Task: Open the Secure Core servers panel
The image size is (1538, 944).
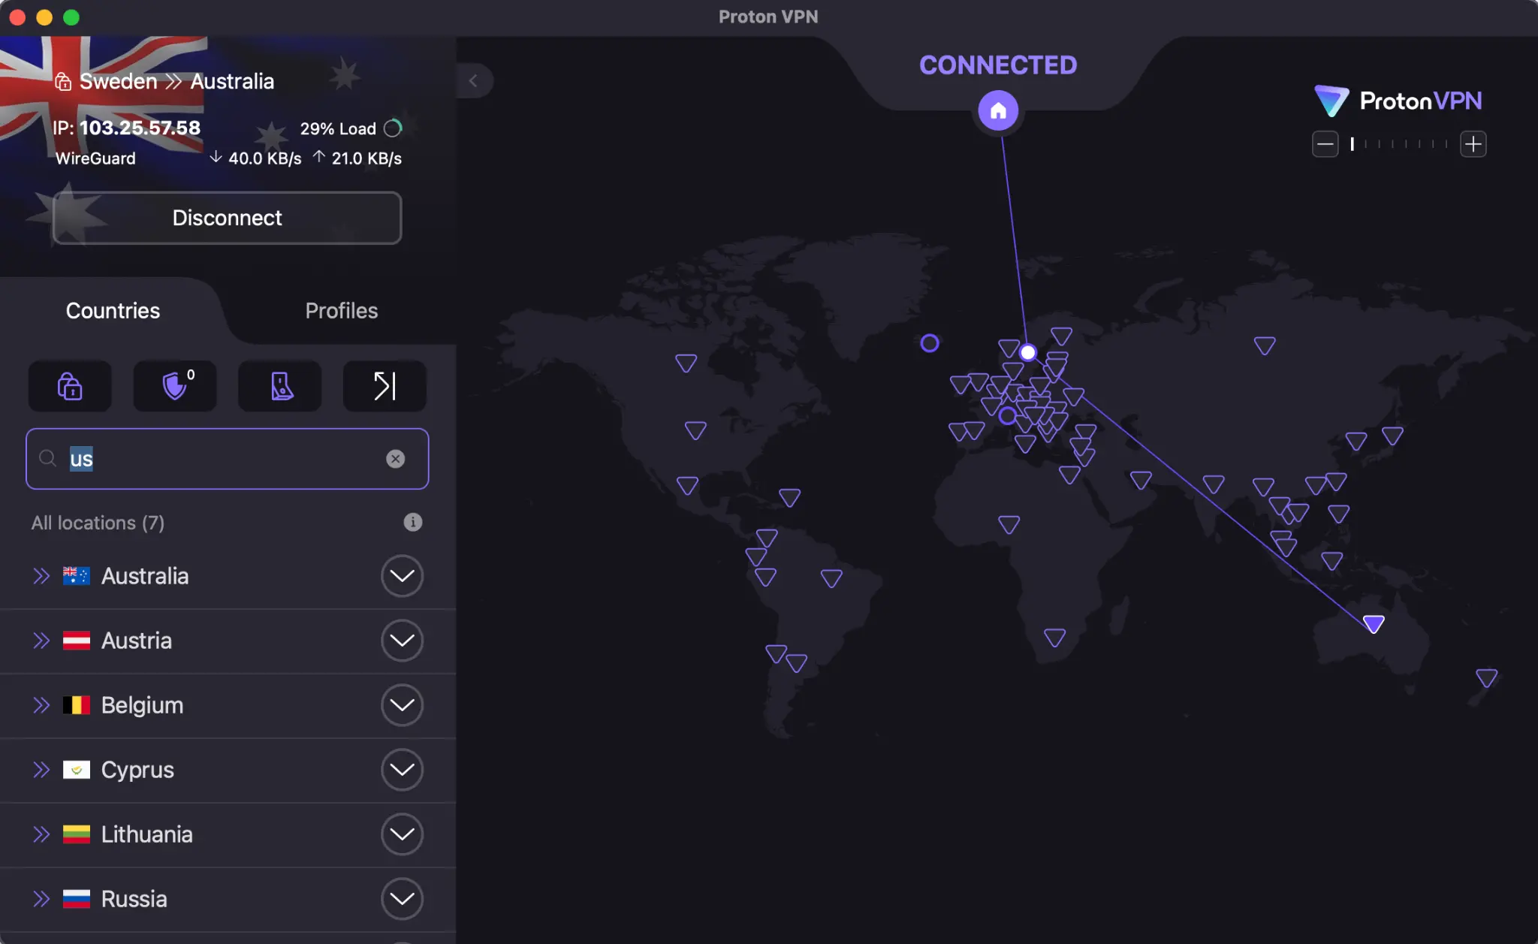Action: click(x=70, y=386)
